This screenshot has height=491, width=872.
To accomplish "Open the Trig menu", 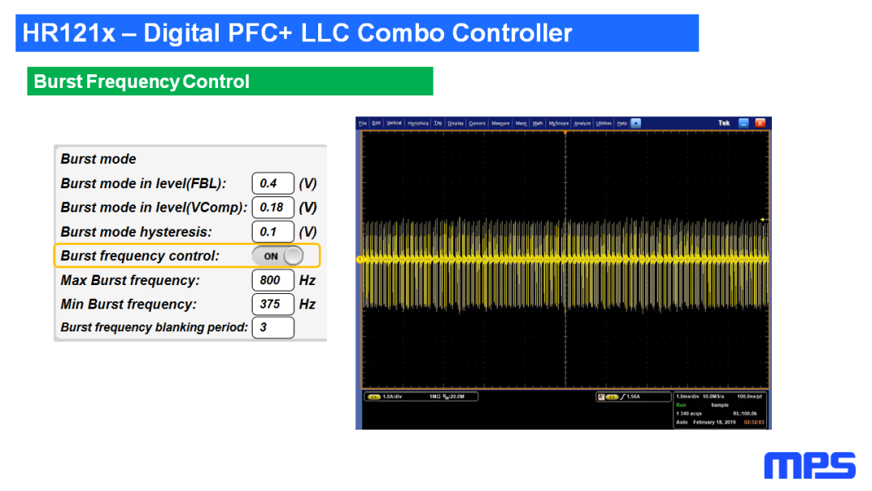I will (438, 124).
